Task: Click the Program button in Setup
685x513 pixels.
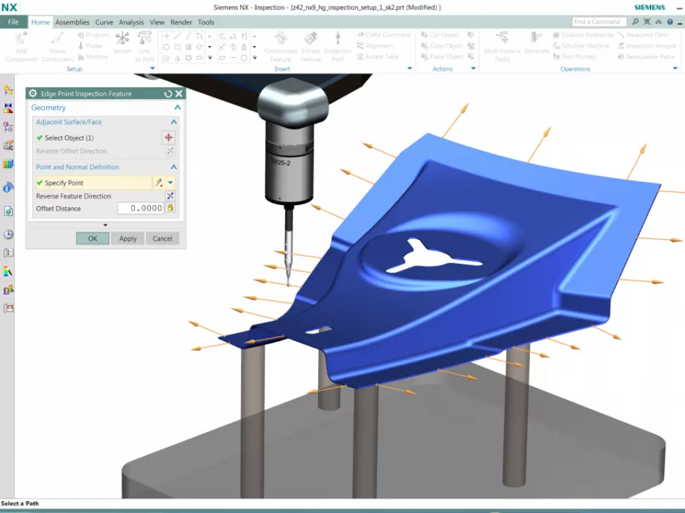Action: point(93,34)
